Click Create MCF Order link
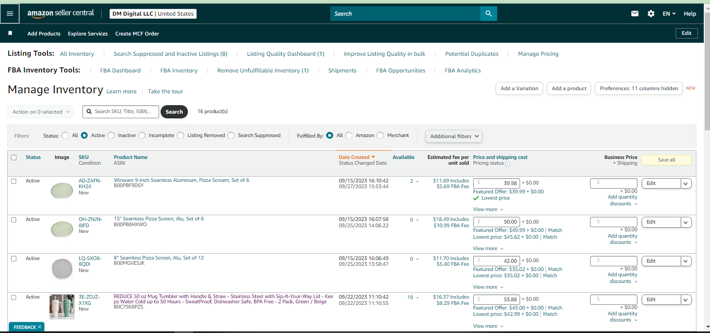This screenshot has width=710, height=333. point(137,33)
